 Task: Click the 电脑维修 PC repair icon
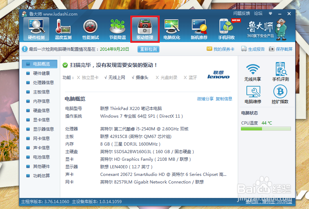(x=253, y=94)
